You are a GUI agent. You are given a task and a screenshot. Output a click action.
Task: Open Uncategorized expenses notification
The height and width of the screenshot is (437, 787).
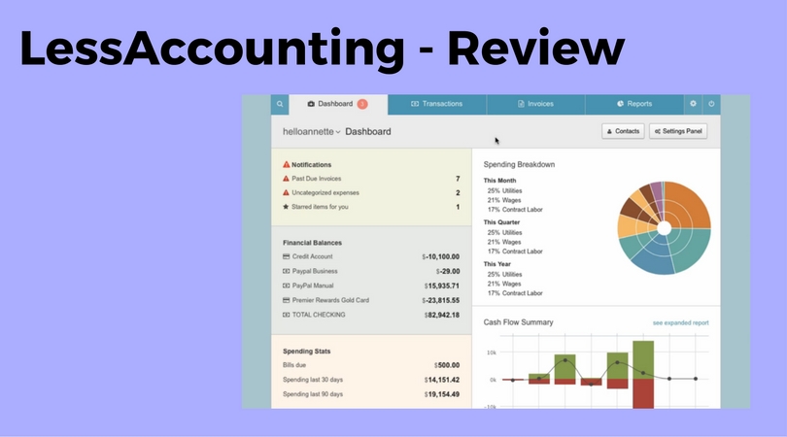click(371, 192)
